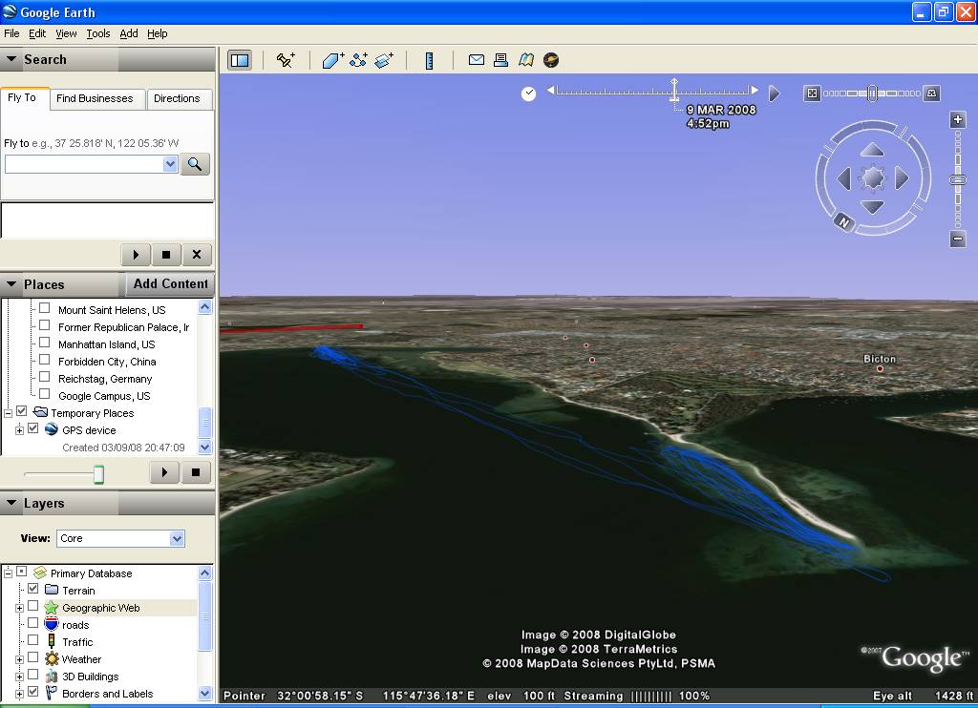Uncheck the Terrain layer checkbox

click(33, 590)
